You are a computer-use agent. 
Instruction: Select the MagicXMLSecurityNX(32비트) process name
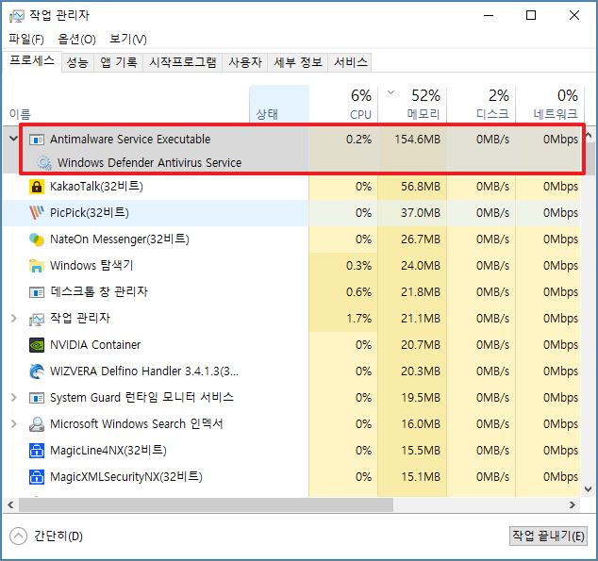click(x=126, y=477)
